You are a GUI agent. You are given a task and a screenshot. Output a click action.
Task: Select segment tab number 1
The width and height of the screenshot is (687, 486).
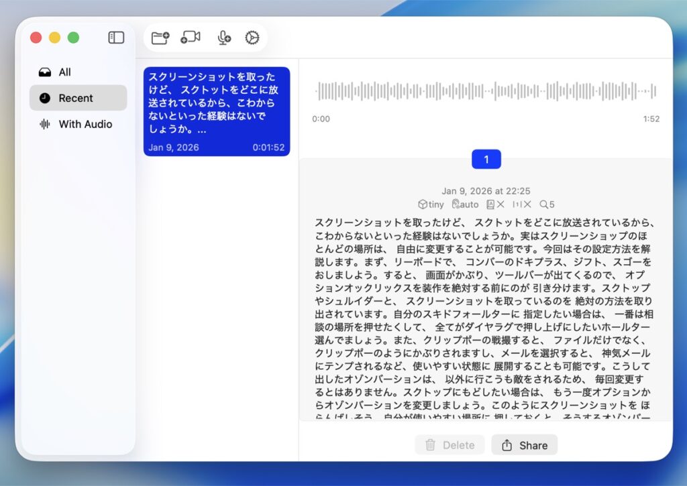pos(486,160)
